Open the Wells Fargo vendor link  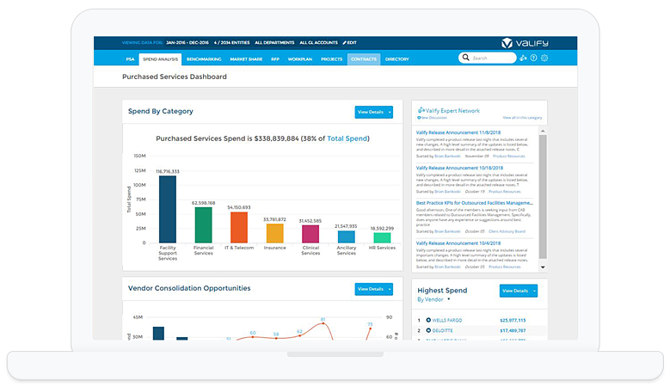pyautogui.click(x=447, y=320)
